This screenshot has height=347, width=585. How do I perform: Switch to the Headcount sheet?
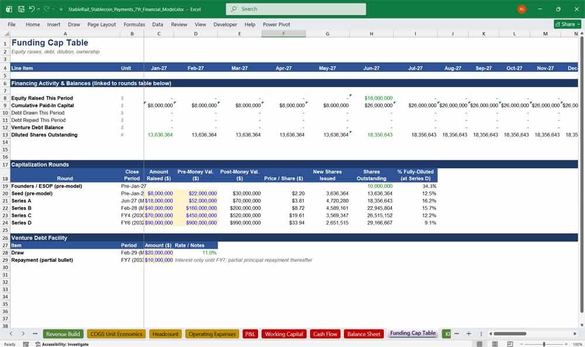166,334
